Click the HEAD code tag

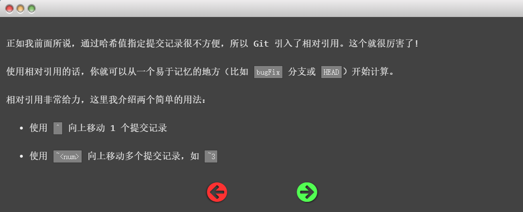tap(331, 72)
